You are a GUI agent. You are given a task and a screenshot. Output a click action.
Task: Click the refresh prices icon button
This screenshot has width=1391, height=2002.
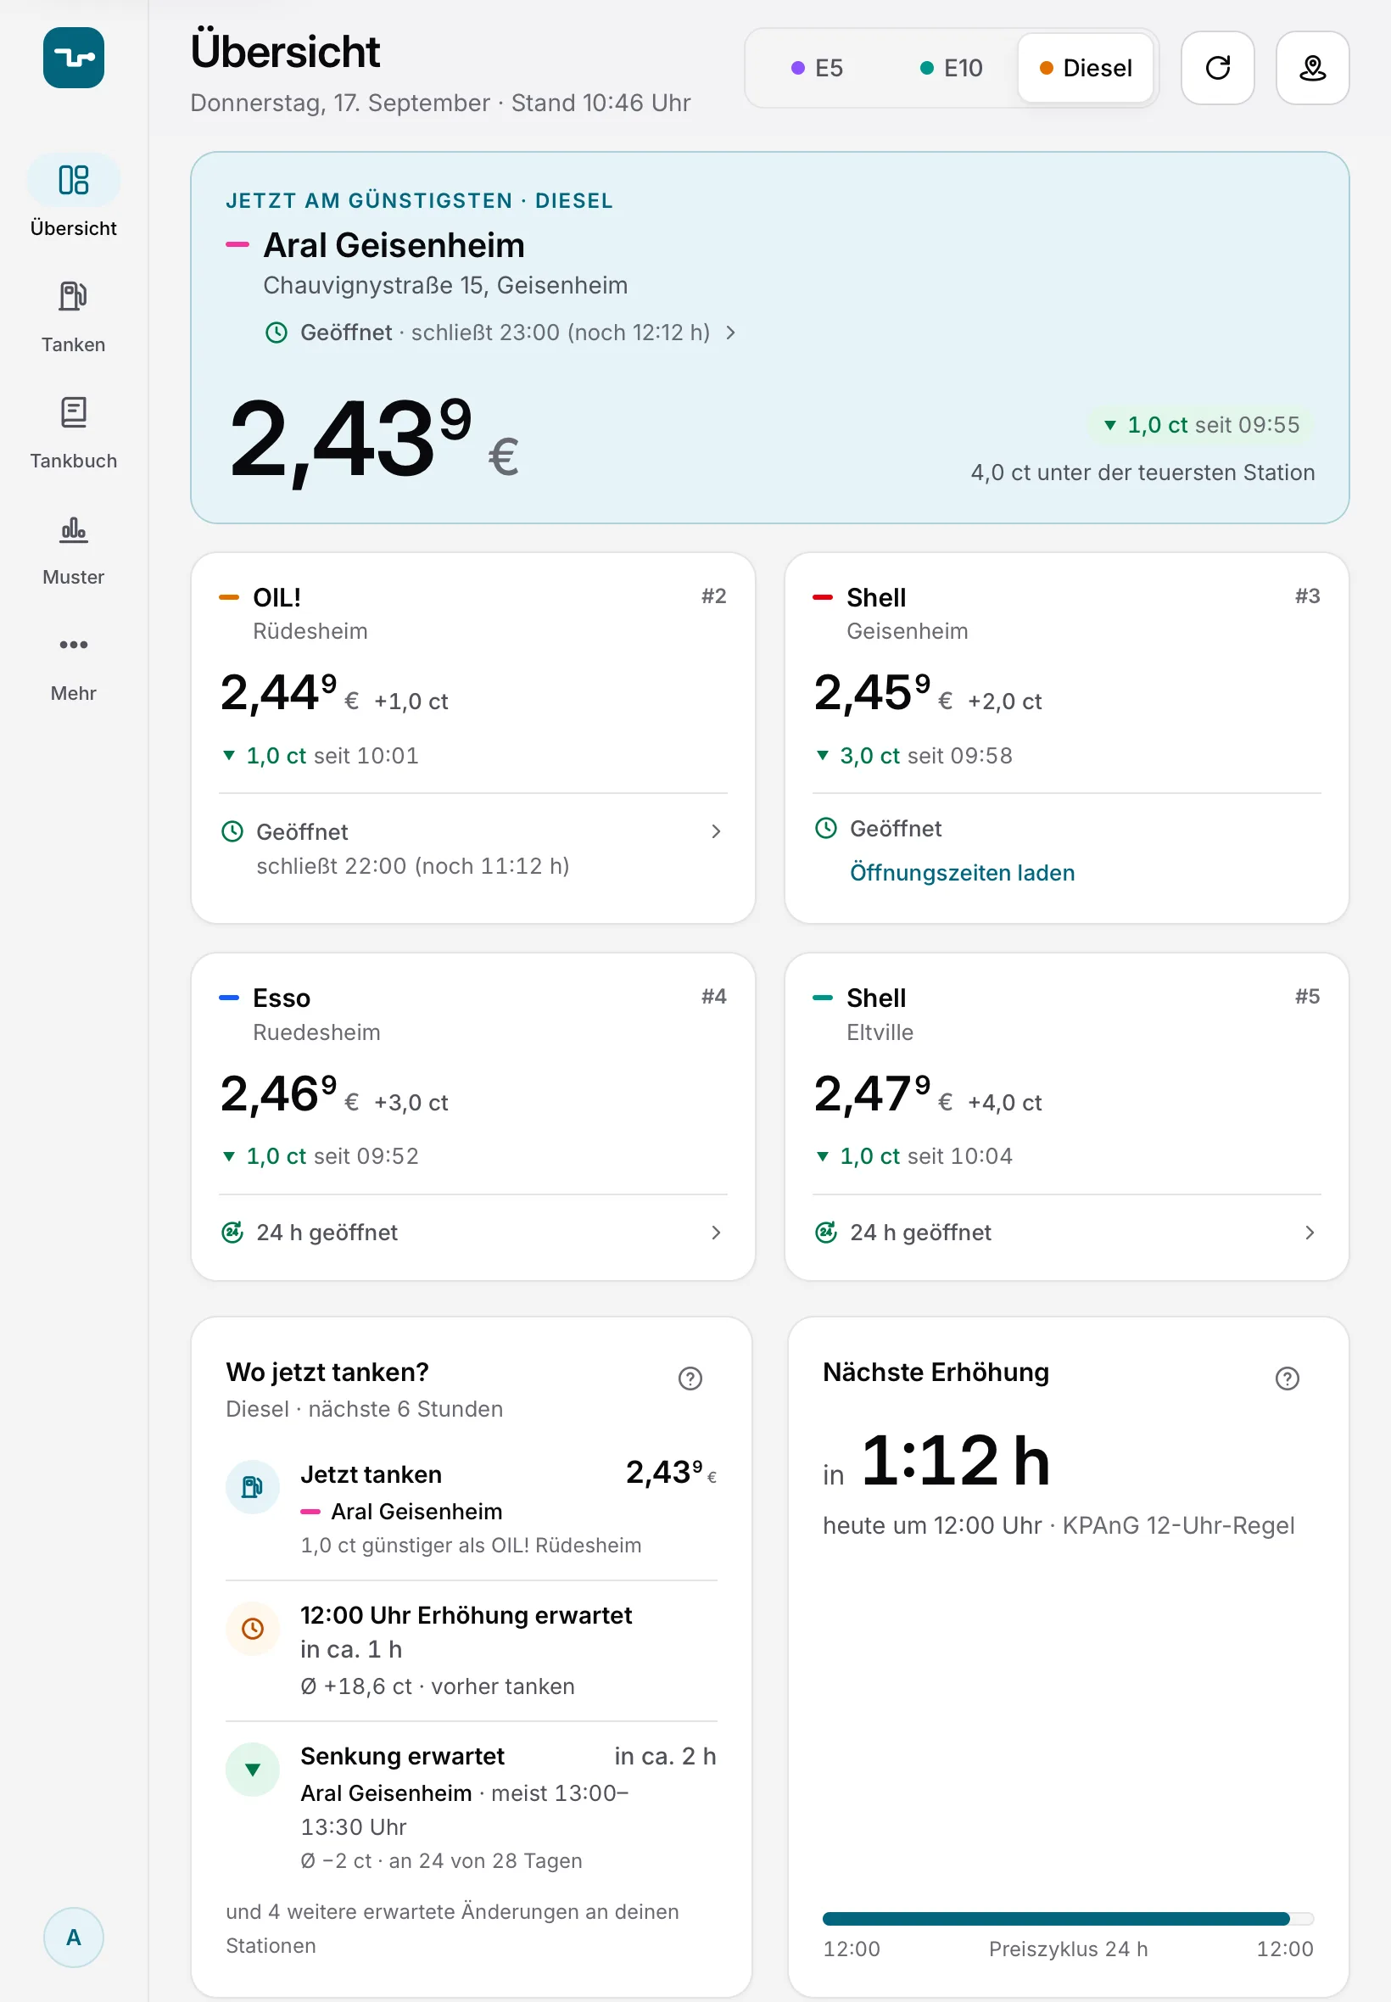coord(1216,68)
